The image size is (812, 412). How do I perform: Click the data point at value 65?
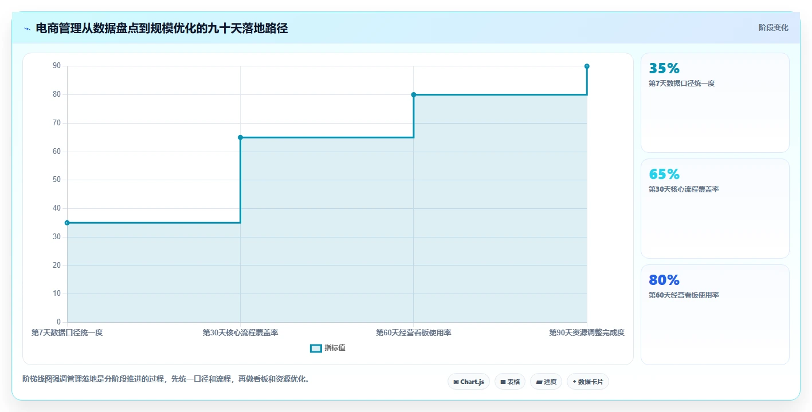(240, 137)
